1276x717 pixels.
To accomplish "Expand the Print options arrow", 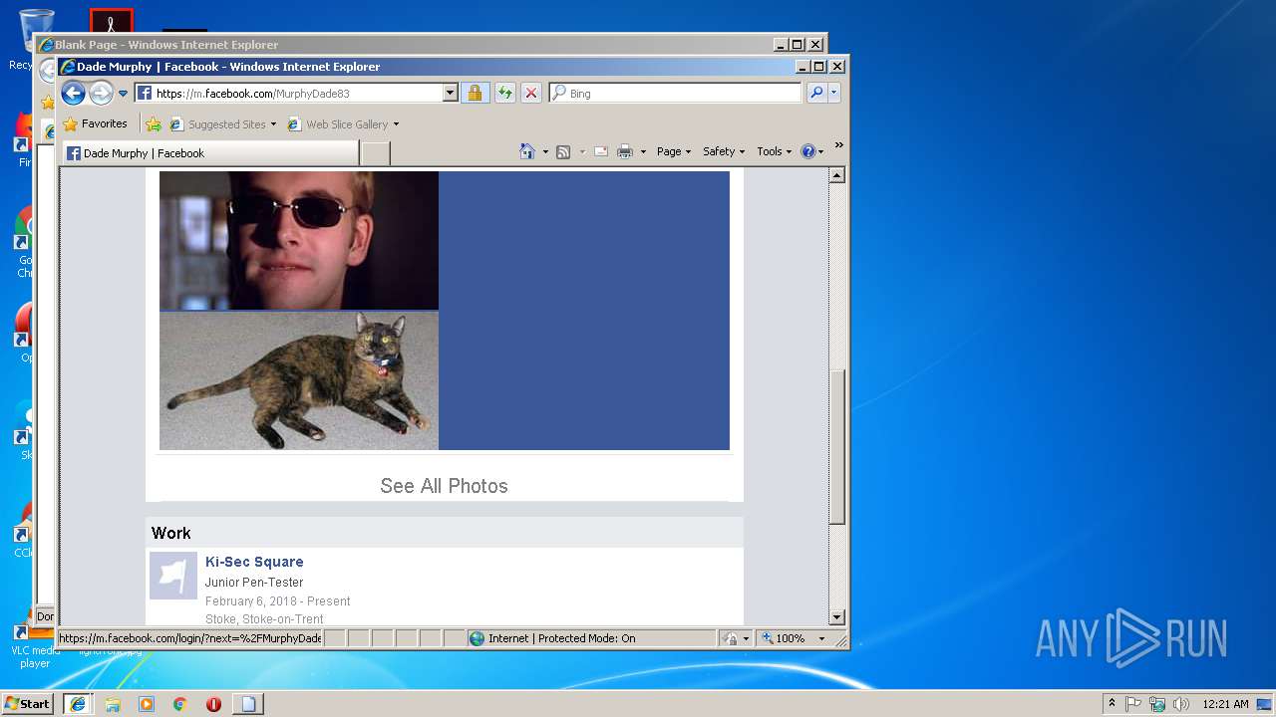I will [643, 152].
